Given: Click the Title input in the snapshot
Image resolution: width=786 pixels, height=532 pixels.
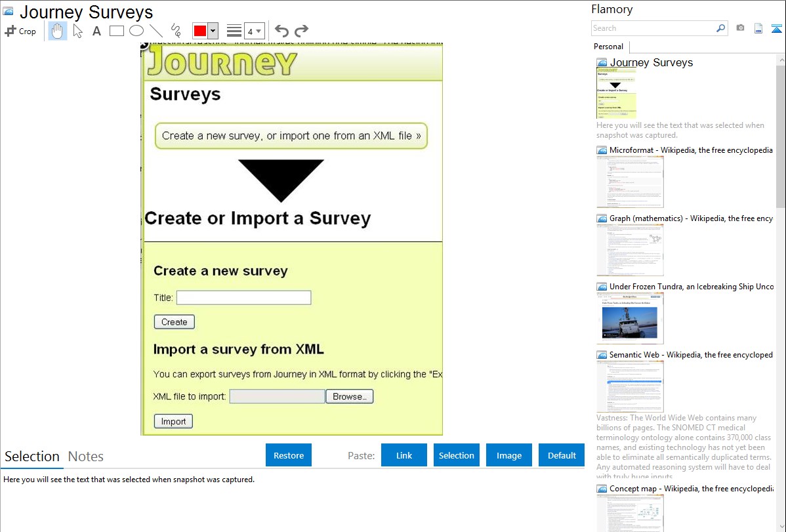Looking at the screenshot, I should tap(243, 298).
